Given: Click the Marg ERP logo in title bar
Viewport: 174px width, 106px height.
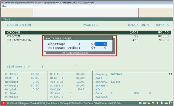Looking at the screenshot, I should click(2, 2).
